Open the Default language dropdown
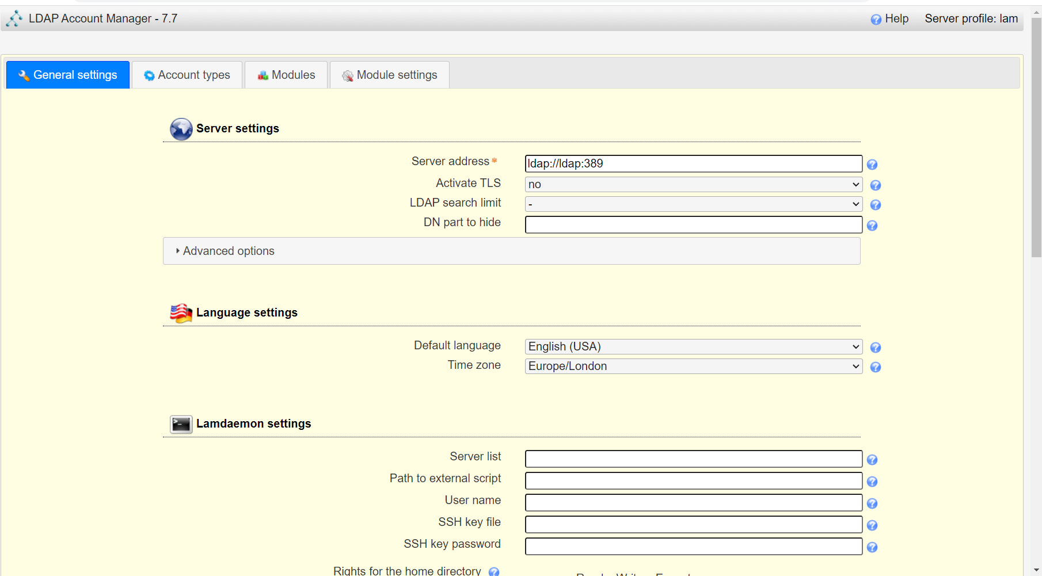Viewport: 1042px width, 576px height. click(694, 346)
